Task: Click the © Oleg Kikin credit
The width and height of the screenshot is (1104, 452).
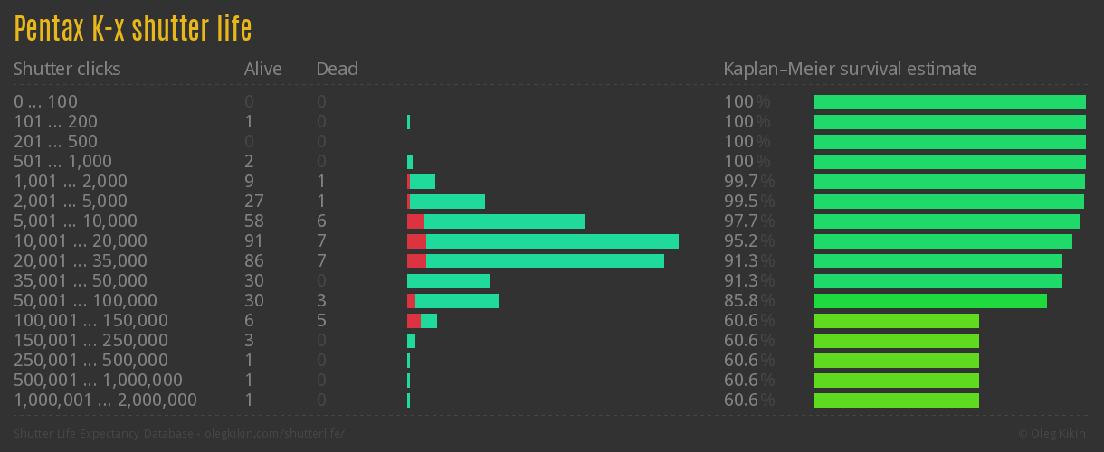Action: pos(1054,434)
